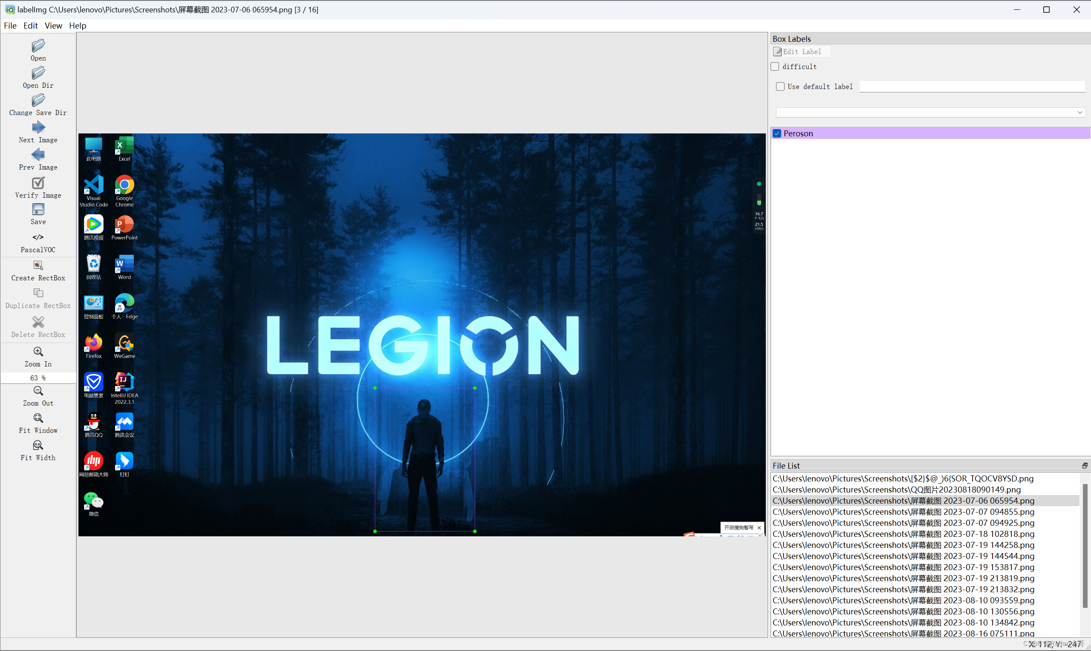Image resolution: width=1091 pixels, height=651 pixels.
Task: Select file QQ图片20230818090149.png in File List
Action: [x=925, y=490]
